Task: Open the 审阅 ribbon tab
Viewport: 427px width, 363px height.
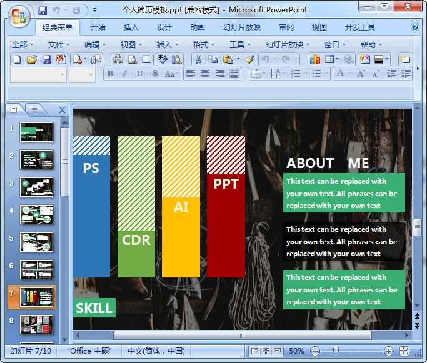Action: pos(286,27)
